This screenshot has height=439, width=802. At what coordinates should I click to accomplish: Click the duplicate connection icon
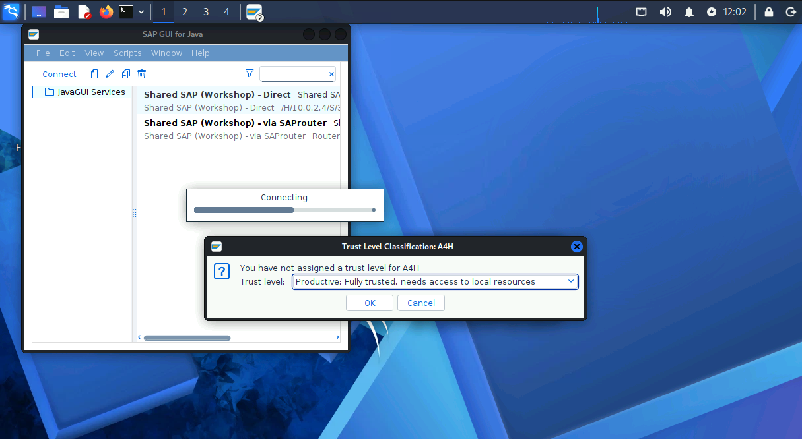pos(126,74)
